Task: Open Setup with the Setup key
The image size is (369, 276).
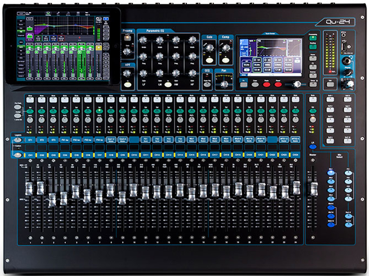Action: click(x=313, y=85)
